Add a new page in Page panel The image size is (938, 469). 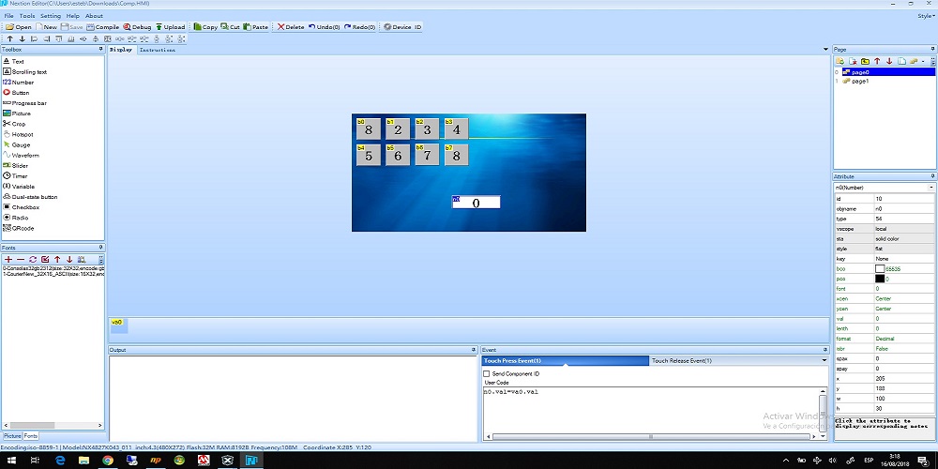tap(840, 61)
